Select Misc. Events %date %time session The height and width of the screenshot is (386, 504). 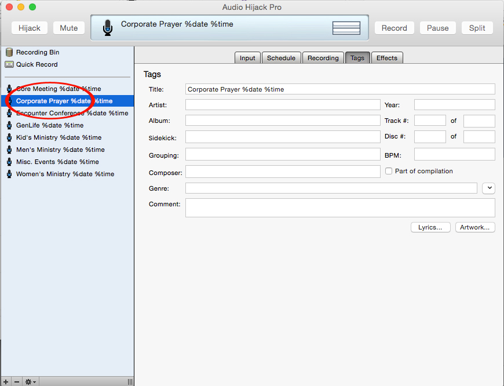pos(68,162)
